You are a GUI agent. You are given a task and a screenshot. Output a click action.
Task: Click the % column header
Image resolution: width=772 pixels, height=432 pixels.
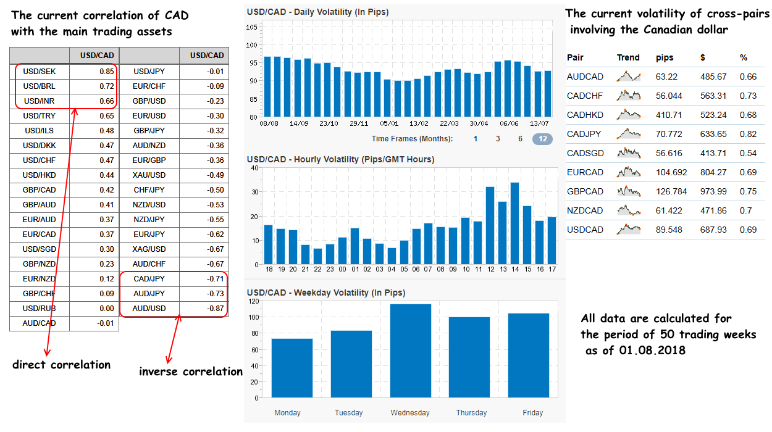744,57
